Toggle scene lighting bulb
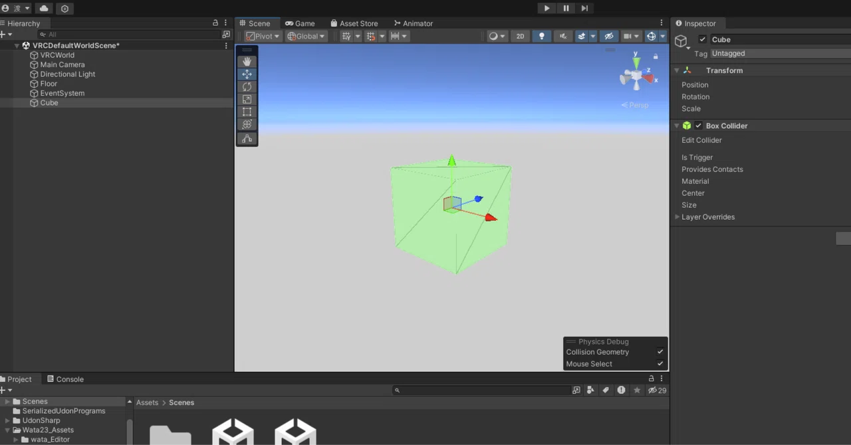851x445 pixels. point(541,37)
